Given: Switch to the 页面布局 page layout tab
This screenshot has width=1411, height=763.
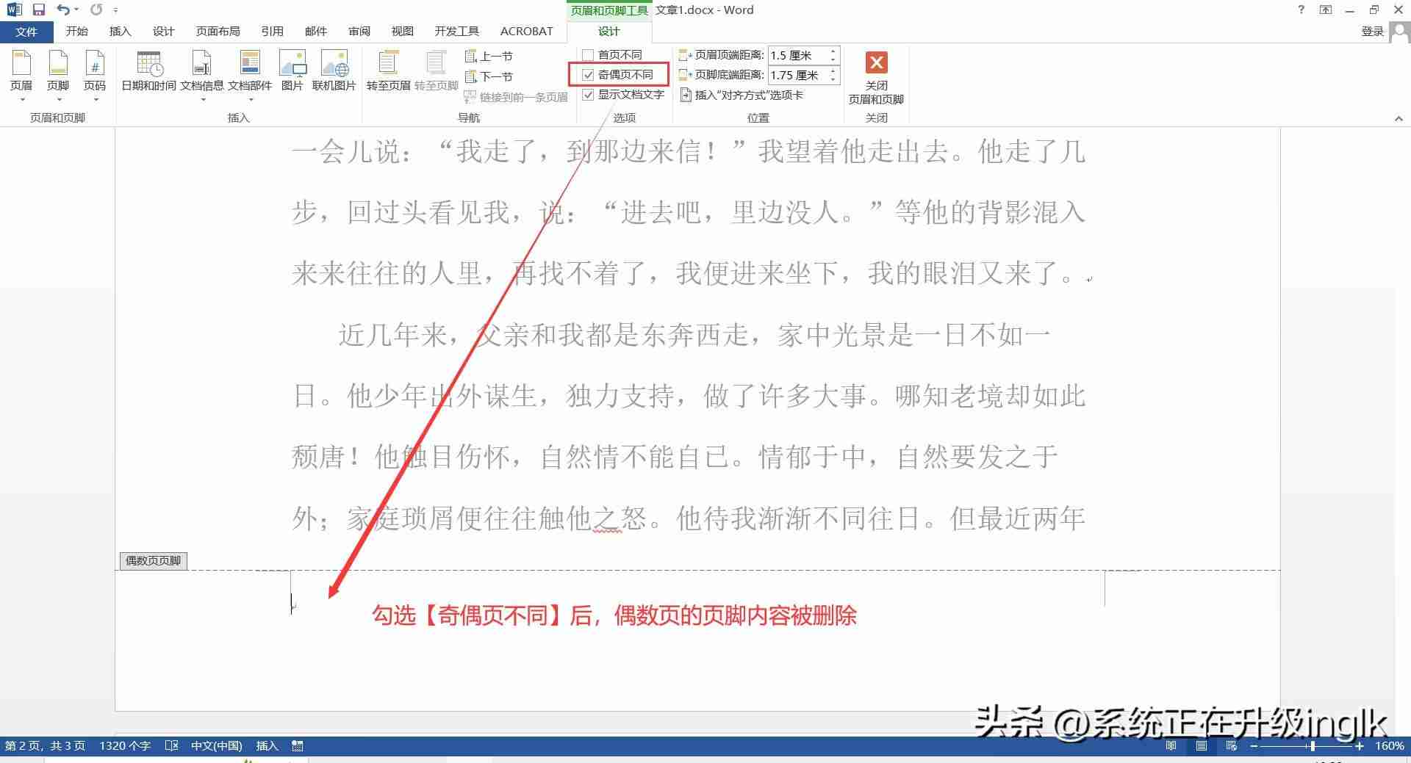Looking at the screenshot, I should tap(218, 31).
